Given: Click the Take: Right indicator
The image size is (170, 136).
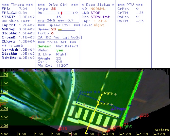Looking at the screenshot, I should pos(93,25).
